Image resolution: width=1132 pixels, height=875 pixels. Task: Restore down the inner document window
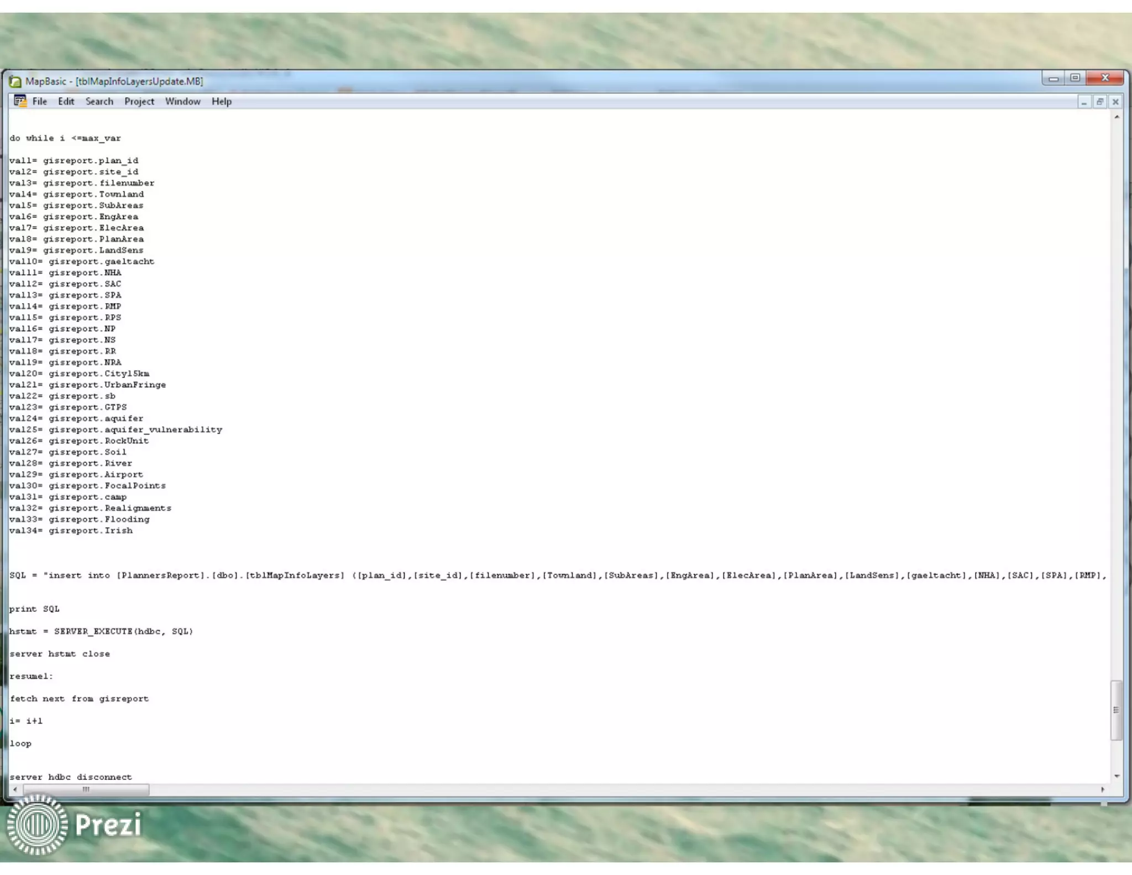tap(1099, 102)
